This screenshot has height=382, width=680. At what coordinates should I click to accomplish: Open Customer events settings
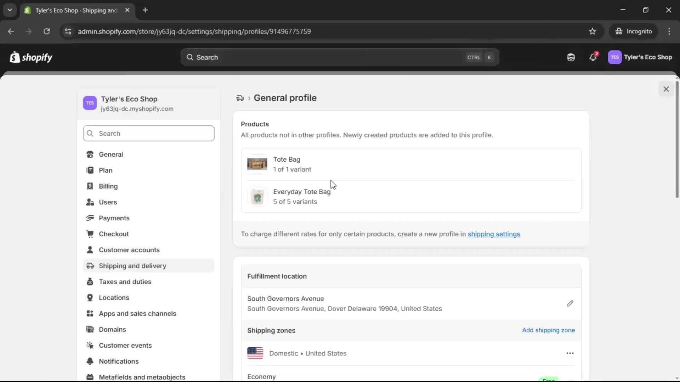tap(126, 345)
